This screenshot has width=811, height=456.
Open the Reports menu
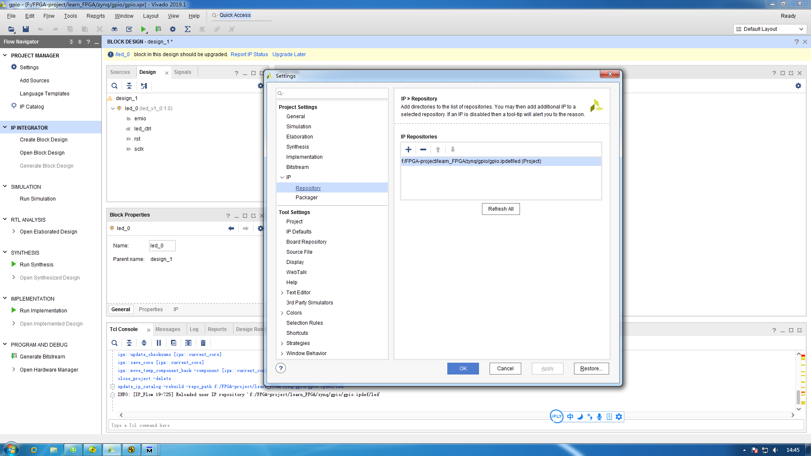pyautogui.click(x=95, y=16)
